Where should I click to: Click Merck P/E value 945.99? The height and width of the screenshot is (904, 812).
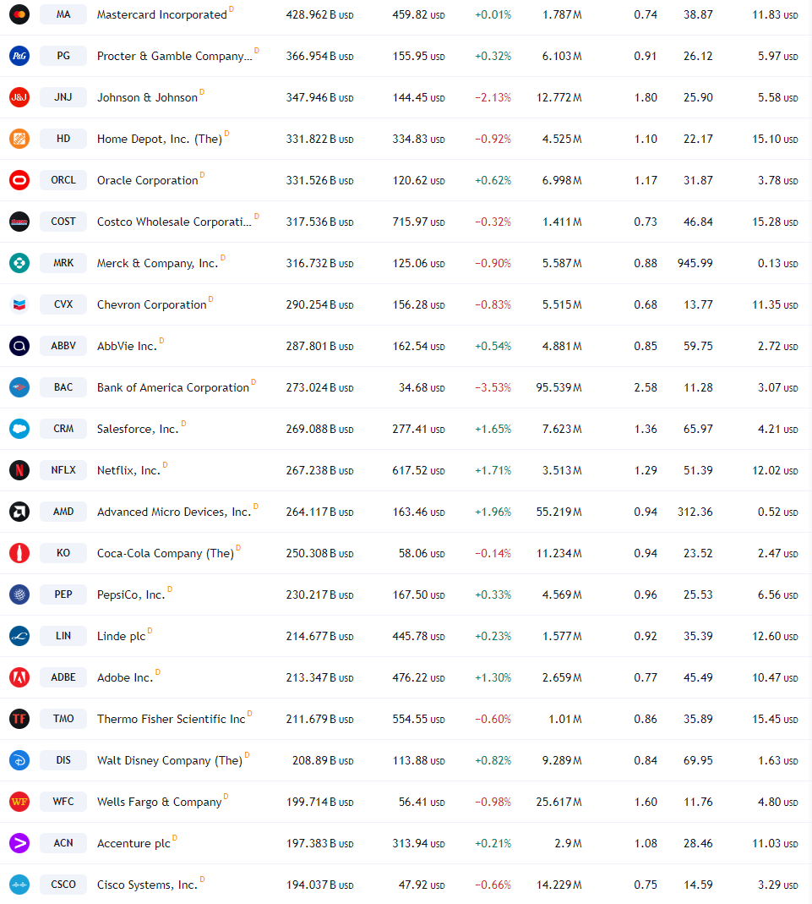point(695,264)
